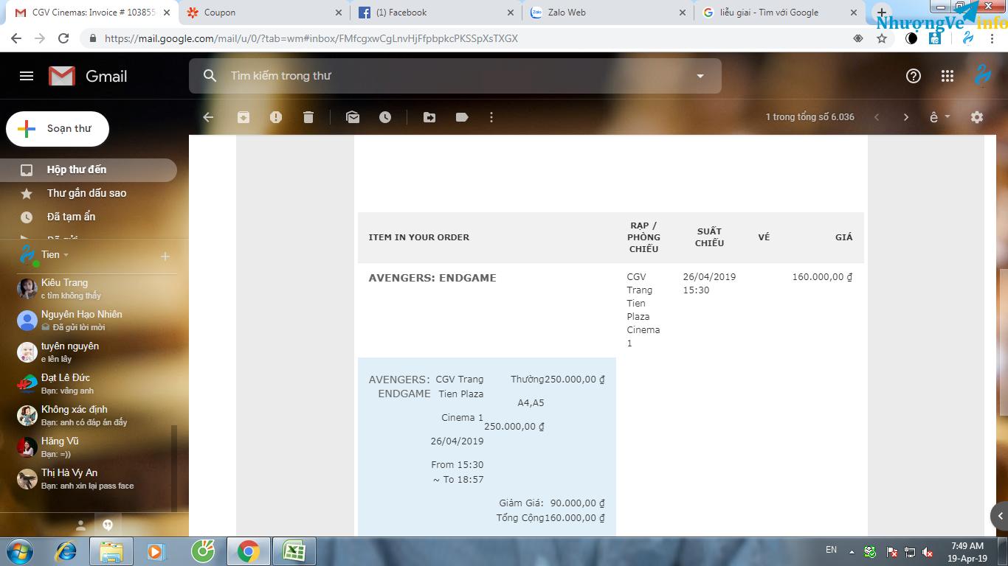Snooze this email with clock icon
The height and width of the screenshot is (566, 1008).
click(385, 117)
